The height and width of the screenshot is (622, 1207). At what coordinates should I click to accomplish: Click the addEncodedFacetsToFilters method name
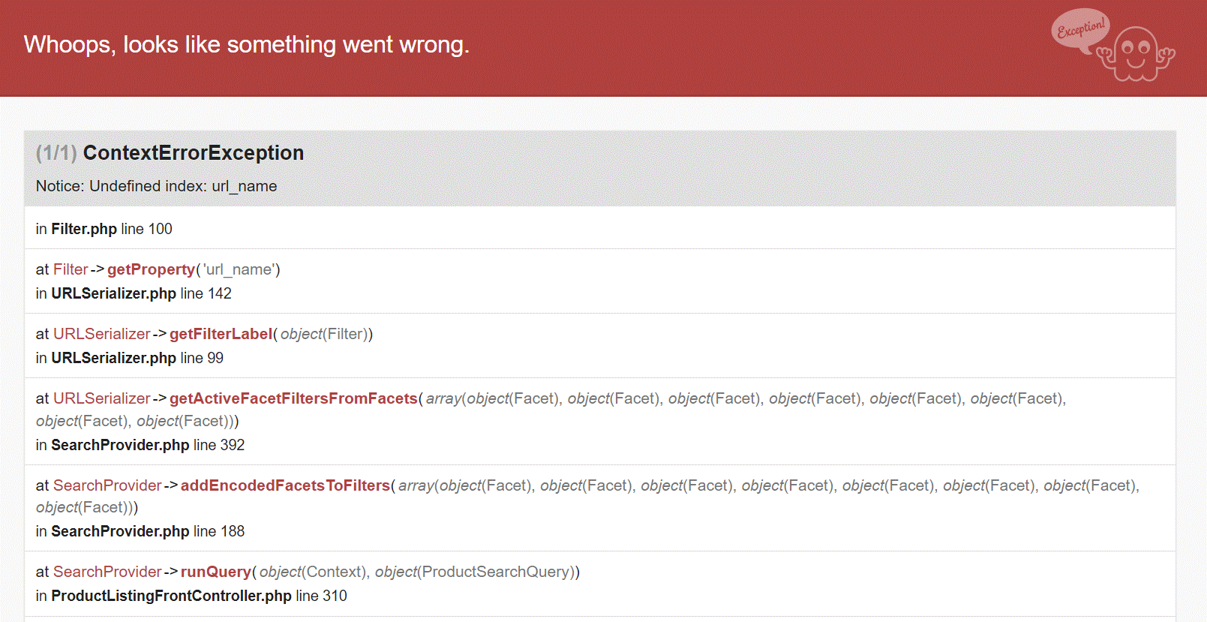[285, 485]
